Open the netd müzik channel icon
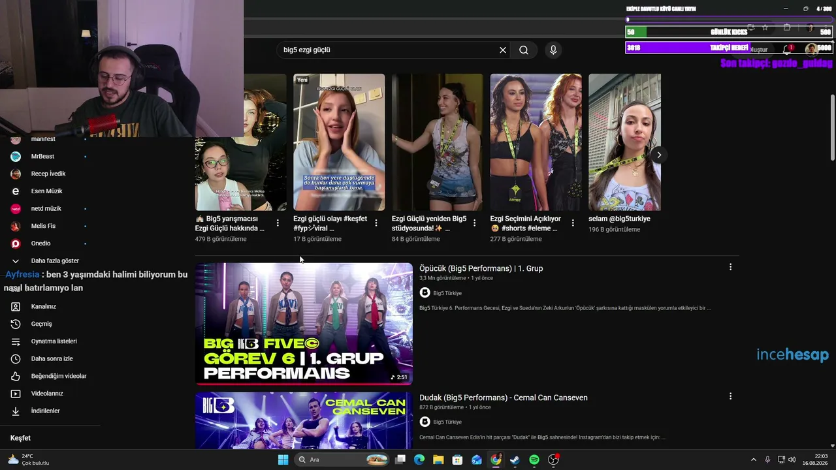 click(16, 209)
